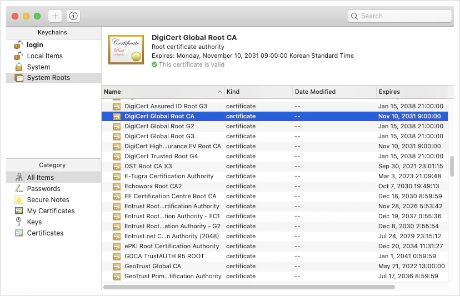Image resolution: width=460 pixels, height=296 pixels.
Task: Click expiry date Sep 30, 2021 23:01:15
Action: 411,166
